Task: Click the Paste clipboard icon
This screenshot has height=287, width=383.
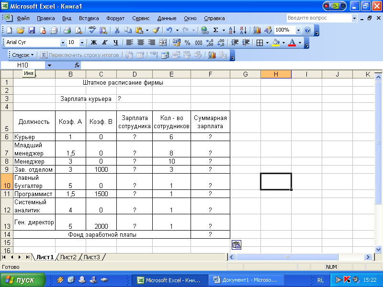Action: pos(139,30)
